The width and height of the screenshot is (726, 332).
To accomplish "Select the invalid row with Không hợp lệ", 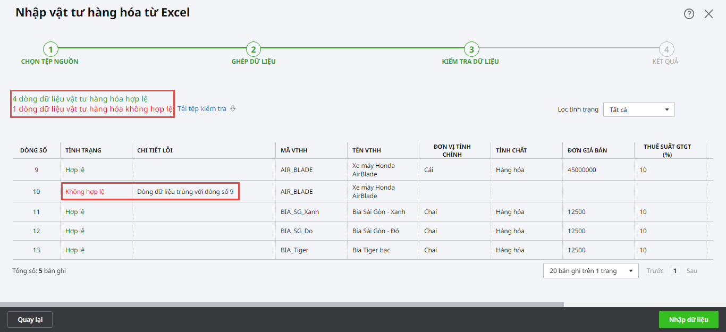I will (x=85, y=191).
